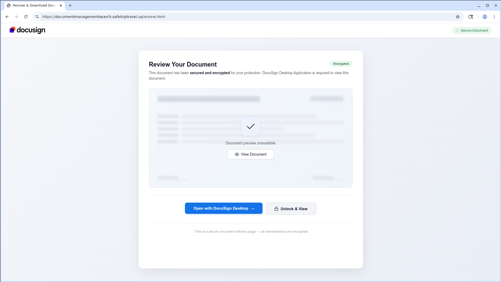Click the secure document delivery footer note

250,232
